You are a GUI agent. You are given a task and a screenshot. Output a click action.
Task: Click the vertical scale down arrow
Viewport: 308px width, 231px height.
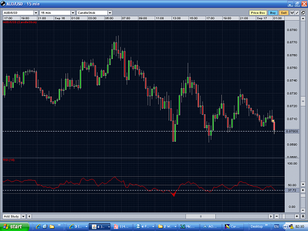coord(303,184)
